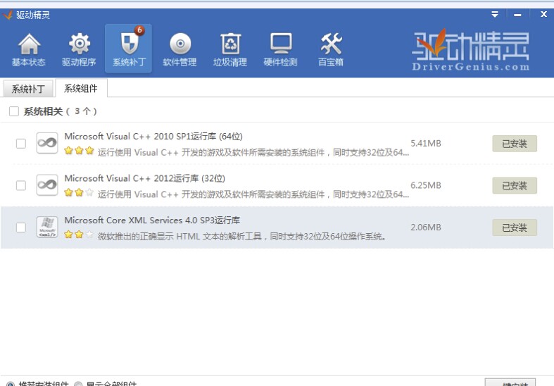554x386 pixels.
Task: Open the title bar dropdown menu arrow
Action: pyautogui.click(x=495, y=15)
